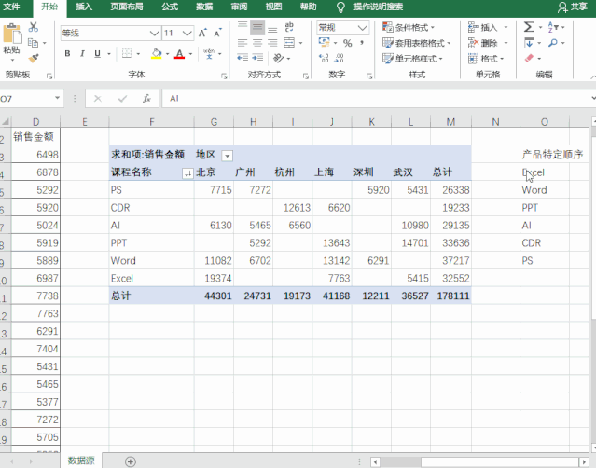Viewport: 596px width, 468px height.
Task: Apply comma style number format
Action: [362, 43]
